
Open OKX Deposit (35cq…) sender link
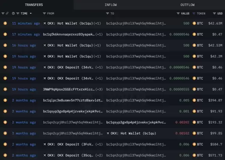70,155
